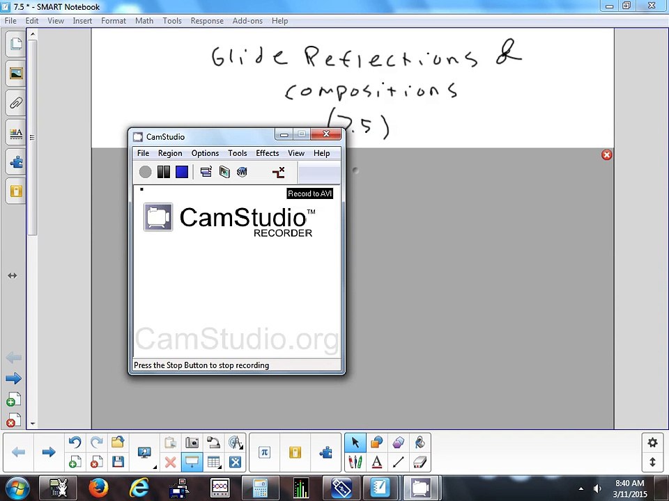Add page from the bottom toolbar
This screenshot has height=501, width=669.
pos(75,462)
